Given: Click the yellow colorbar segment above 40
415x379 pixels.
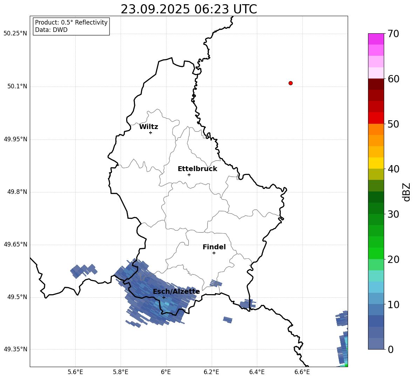Looking at the screenshot, I should point(376,163).
